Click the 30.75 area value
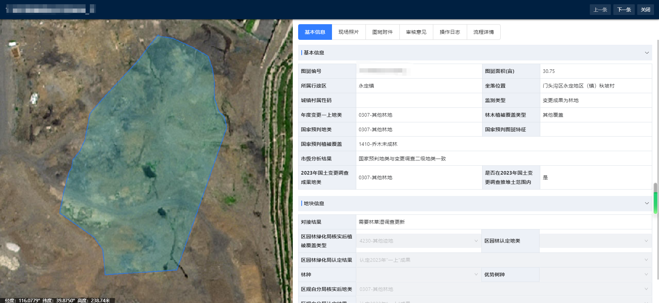The image size is (659, 303). [x=549, y=71]
